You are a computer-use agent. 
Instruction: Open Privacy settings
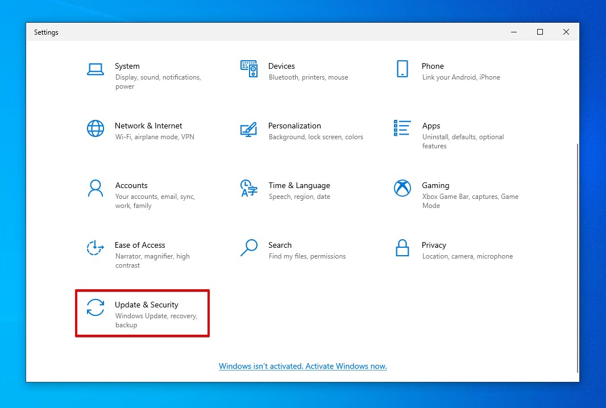(x=434, y=245)
